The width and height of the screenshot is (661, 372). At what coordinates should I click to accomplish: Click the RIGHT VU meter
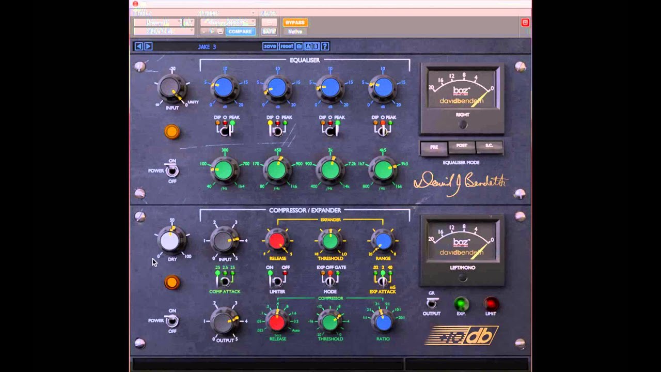[x=462, y=99]
